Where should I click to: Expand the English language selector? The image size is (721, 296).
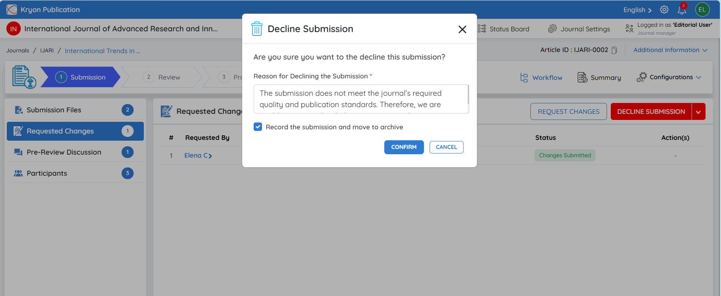click(x=637, y=10)
